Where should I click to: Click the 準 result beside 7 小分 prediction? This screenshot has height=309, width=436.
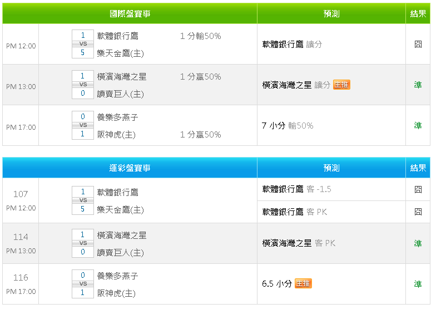click(418, 125)
